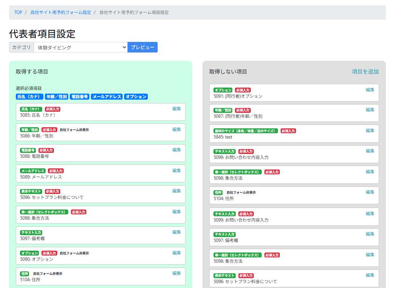Viewport: 393px width, 288px height.
Task: Open 編集 for 5088 電話番号
Action: (x=177, y=150)
